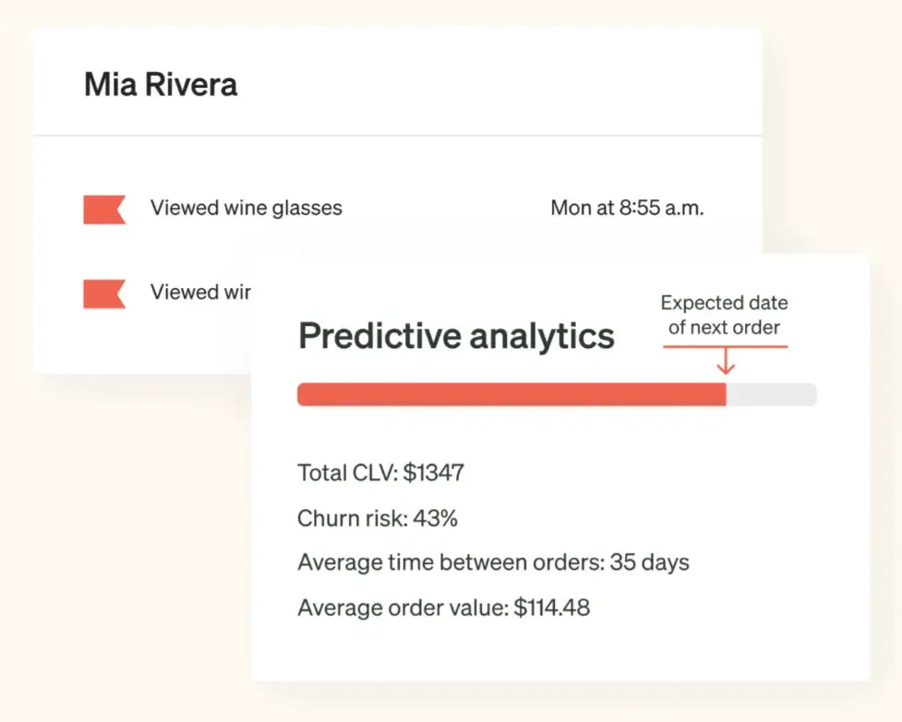The image size is (902, 722).
Task: Click the flag icon beside the truncated "Viewed" entry
Action: pos(104,294)
